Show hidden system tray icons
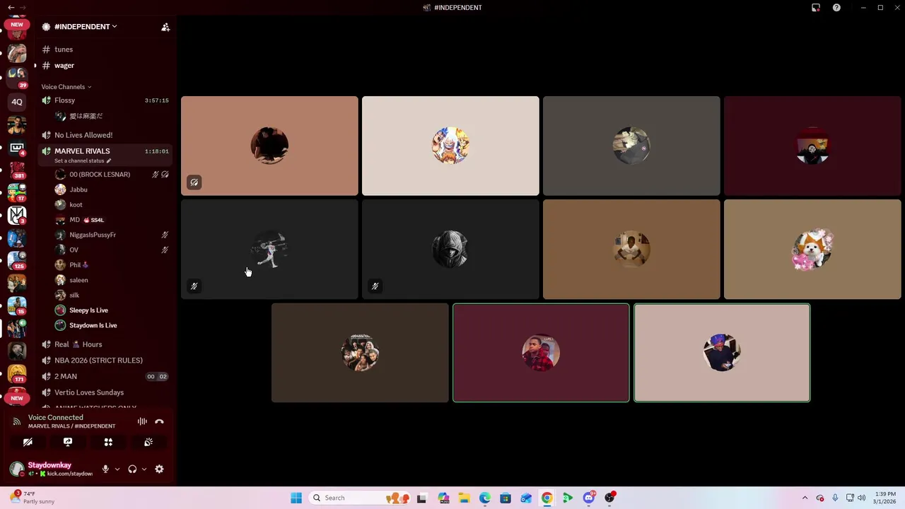 805,498
